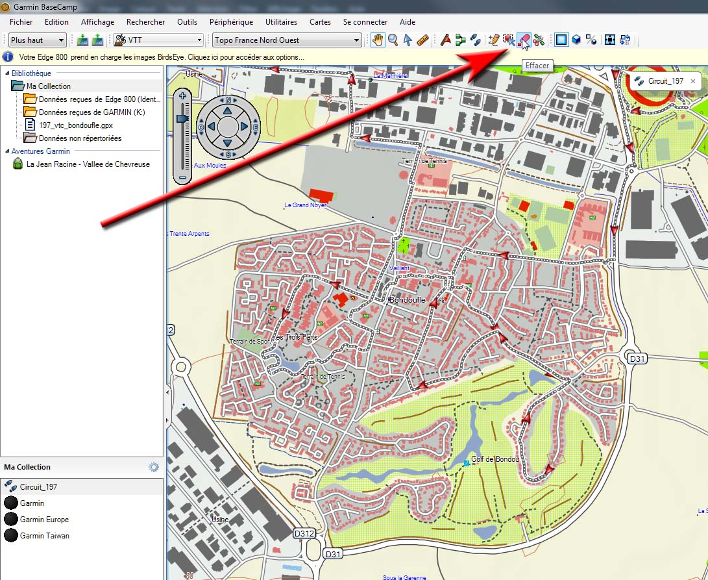The width and height of the screenshot is (708, 580).
Task: Activate the Measure ruler tool
Action: 422,40
